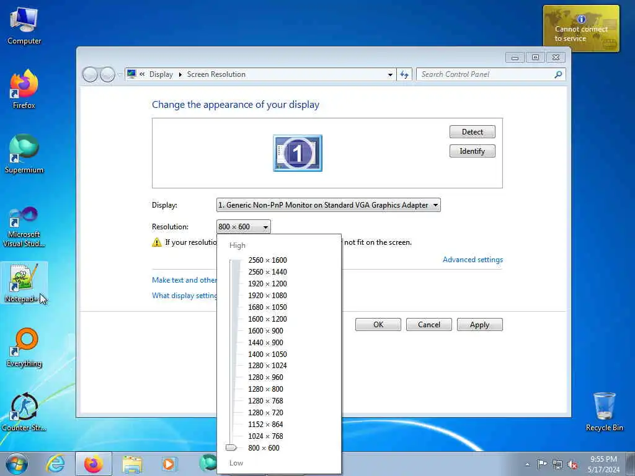Open Advanced settings link
Image resolution: width=635 pixels, height=476 pixels.
click(473, 260)
